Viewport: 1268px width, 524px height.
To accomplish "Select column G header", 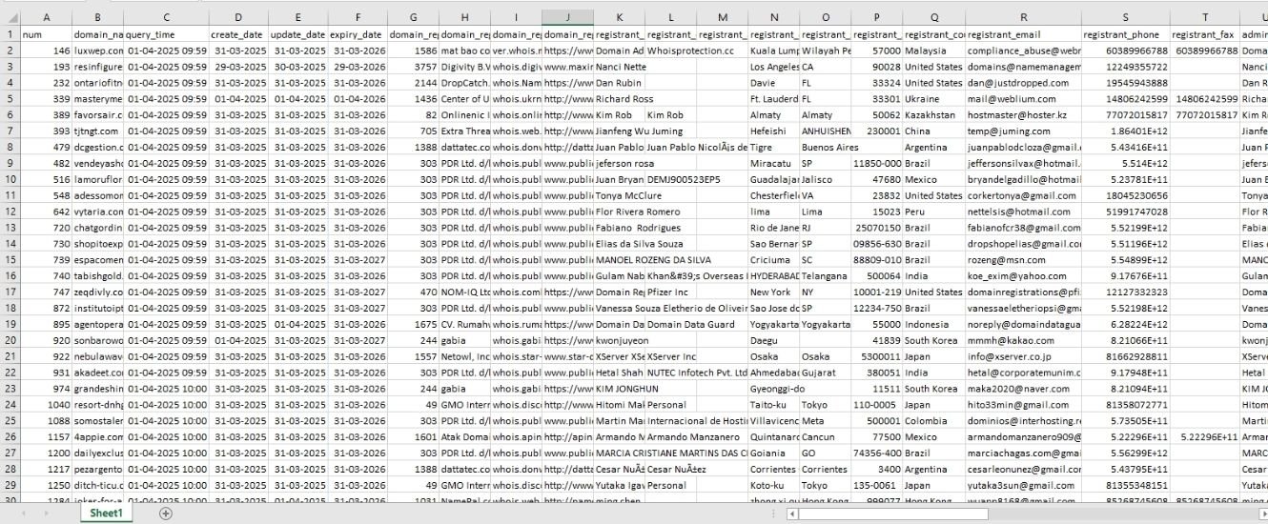I will (x=413, y=17).
